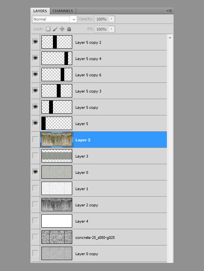Hide Layer 0 using its eye icon
The width and height of the screenshot is (204, 271).
[x=35, y=172]
